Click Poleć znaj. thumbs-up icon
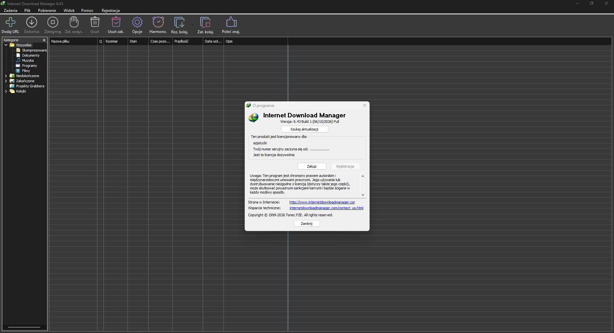This screenshot has width=614, height=333. point(231,22)
